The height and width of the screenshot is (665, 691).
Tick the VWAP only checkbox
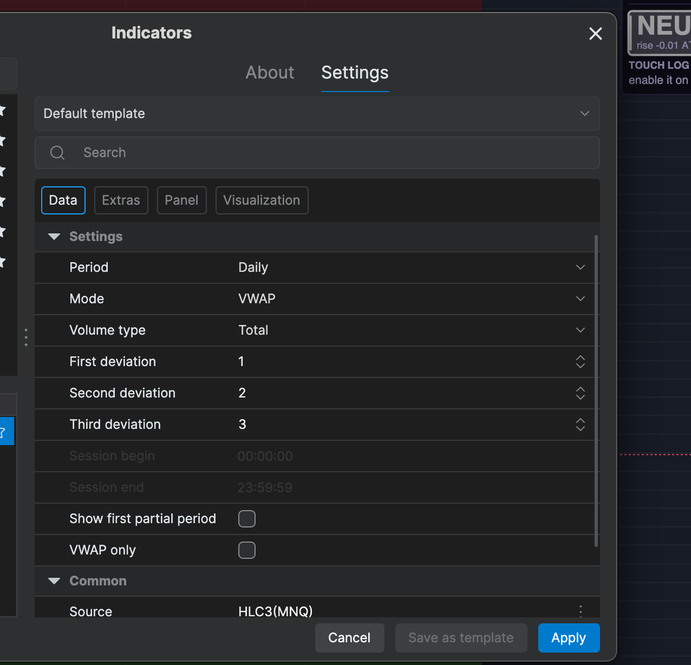tap(247, 550)
